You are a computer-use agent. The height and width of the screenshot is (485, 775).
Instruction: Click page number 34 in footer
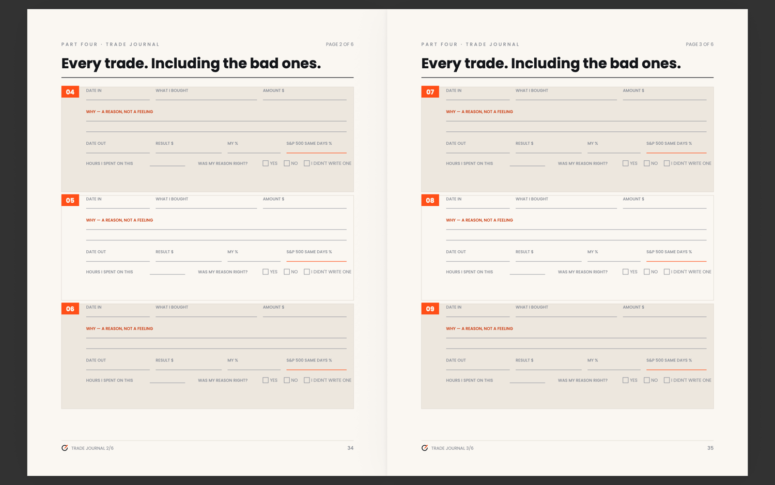[350, 448]
